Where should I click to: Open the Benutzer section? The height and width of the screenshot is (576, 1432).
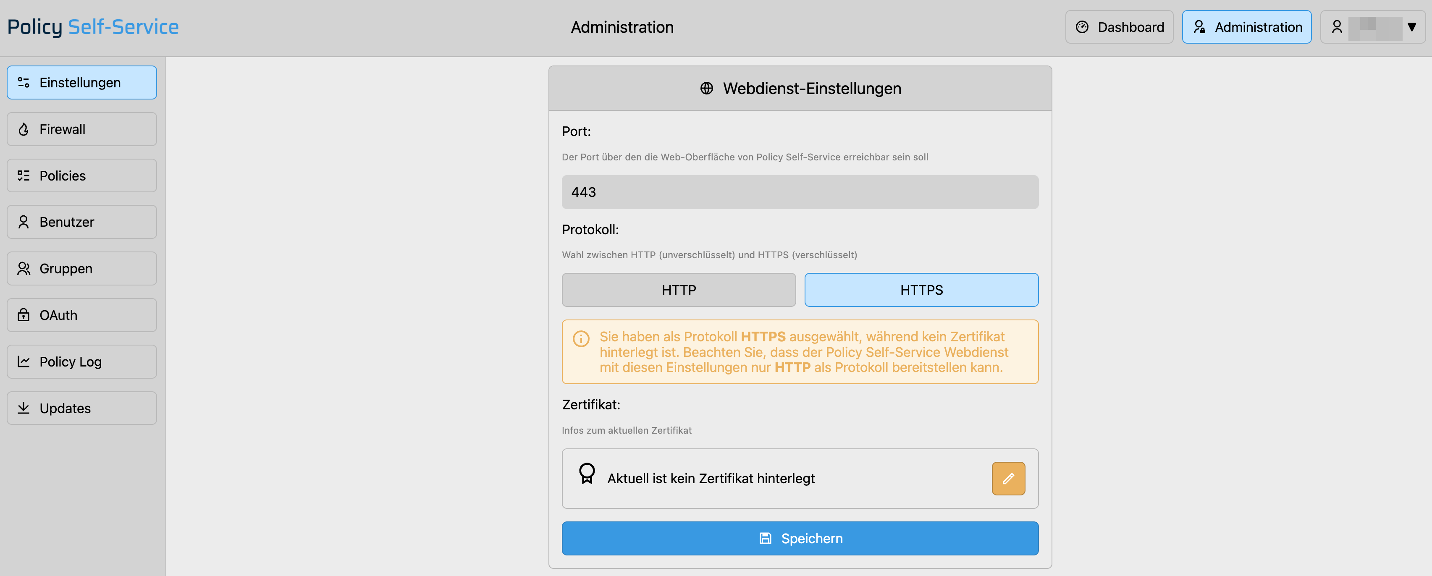(82, 222)
